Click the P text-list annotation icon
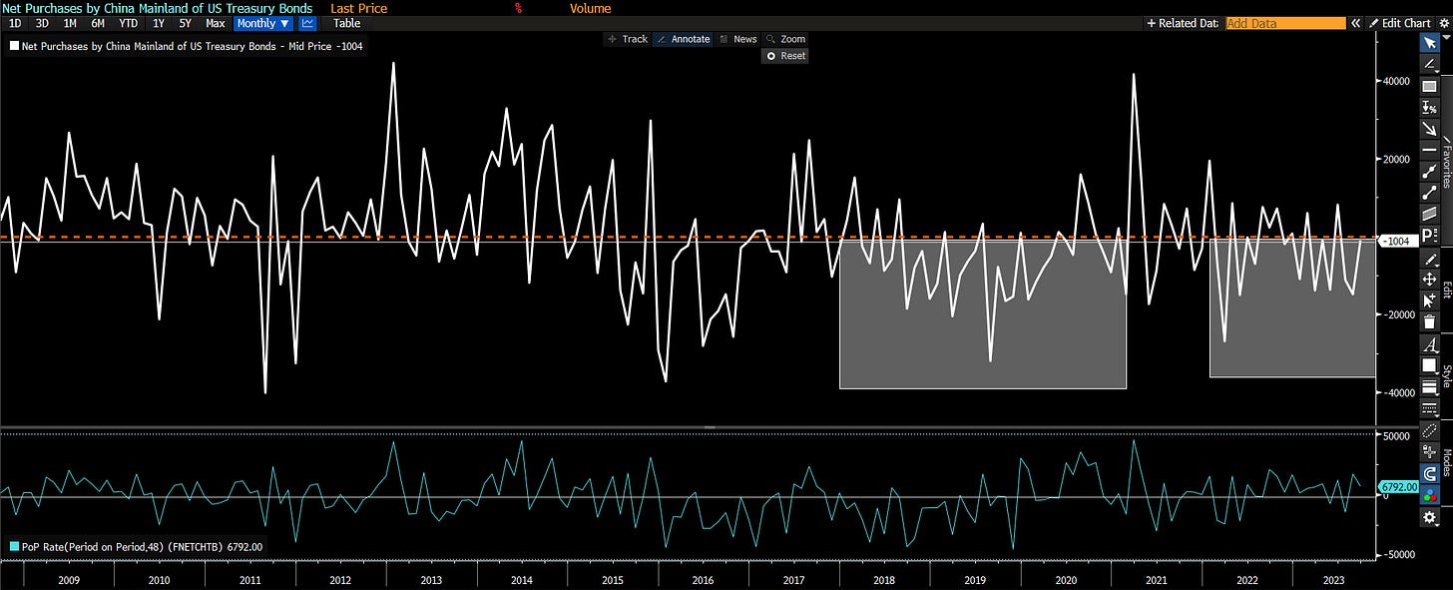This screenshot has width=1453, height=590. point(1429,236)
